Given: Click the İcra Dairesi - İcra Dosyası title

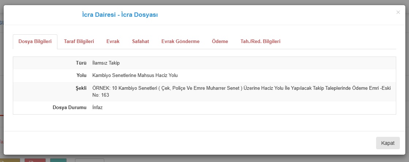Looking at the screenshot, I should tap(120, 15).
